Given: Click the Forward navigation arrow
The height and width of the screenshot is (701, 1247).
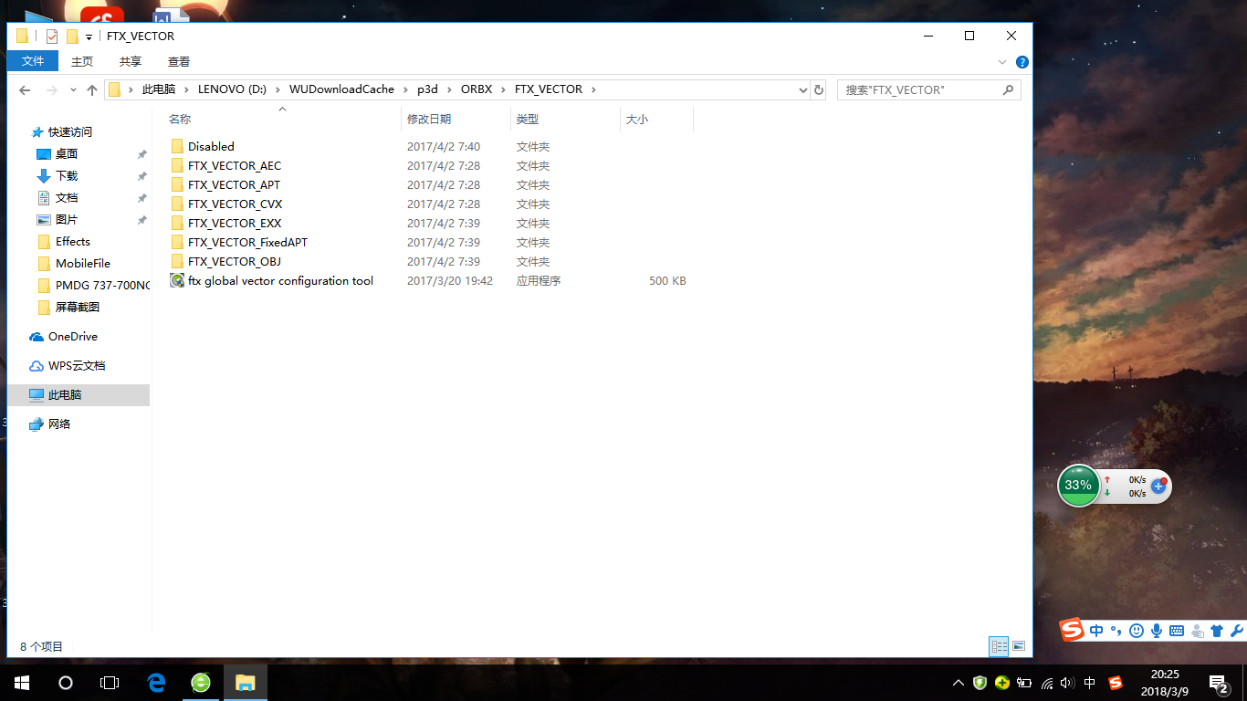Looking at the screenshot, I should point(52,89).
